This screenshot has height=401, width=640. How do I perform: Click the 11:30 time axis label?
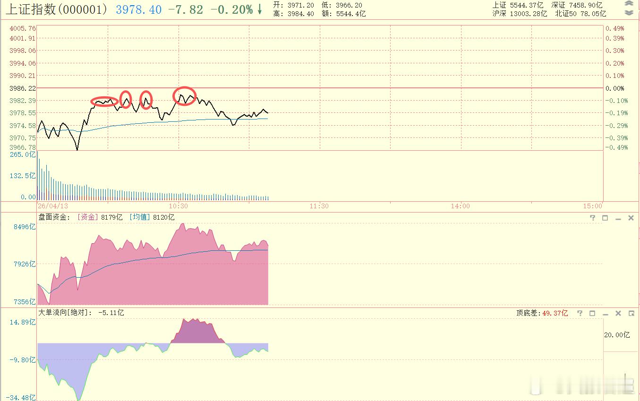tap(319, 206)
